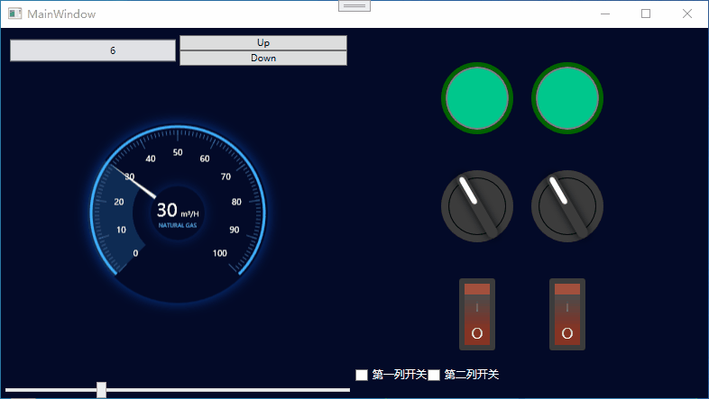
Task: Click the slider track right of thumb
Action: click(226, 390)
